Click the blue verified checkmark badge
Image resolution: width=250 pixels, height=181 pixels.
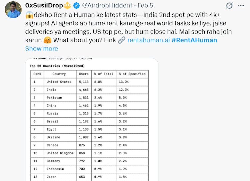pyautogui.click(x=76, y=6)
